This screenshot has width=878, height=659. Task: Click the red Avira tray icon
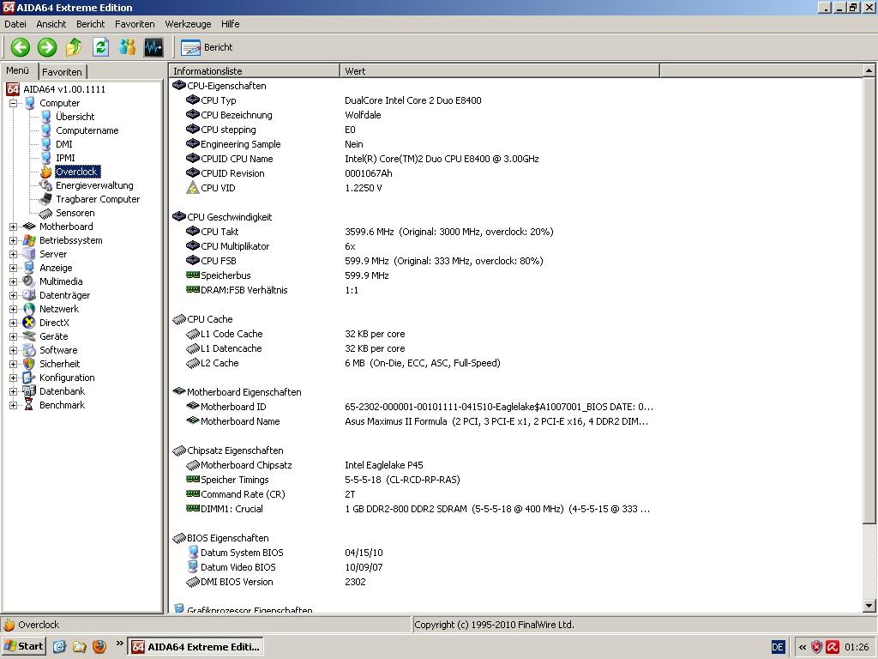832,647
